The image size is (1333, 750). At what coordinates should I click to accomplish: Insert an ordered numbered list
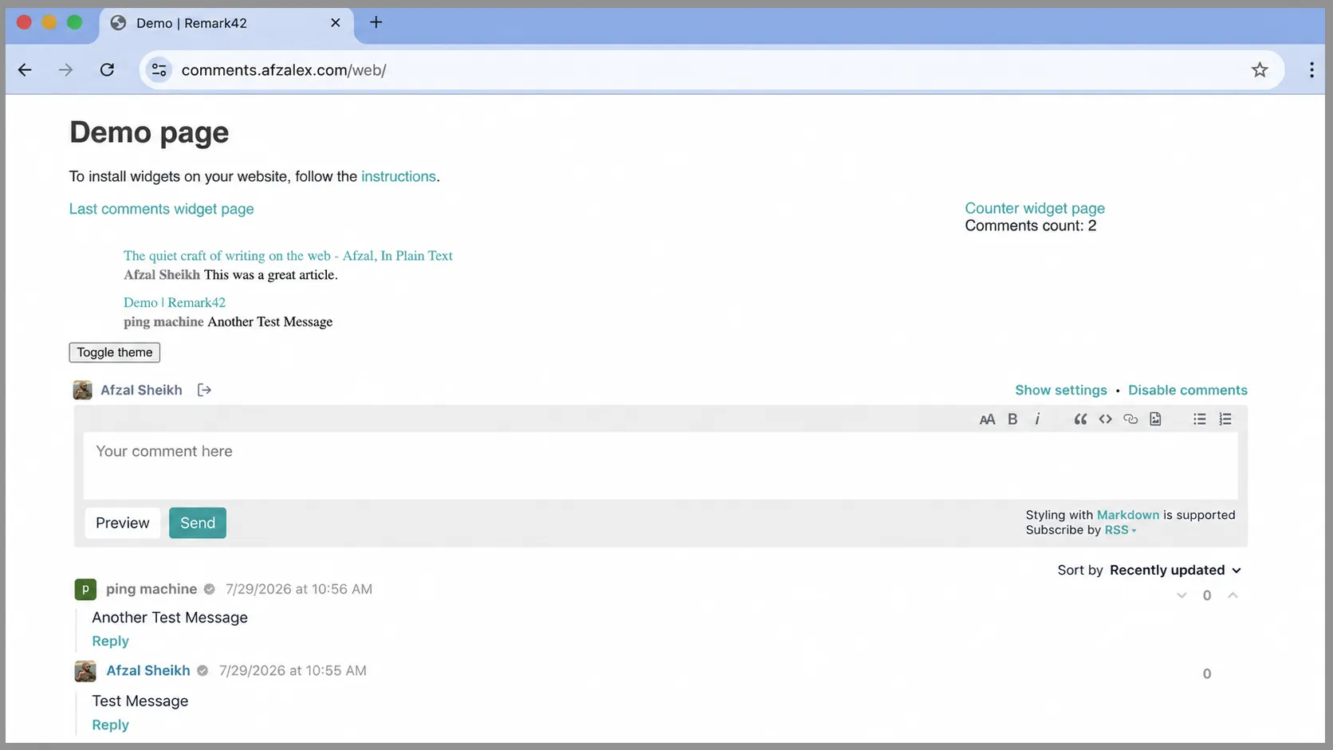[1225, 419]
